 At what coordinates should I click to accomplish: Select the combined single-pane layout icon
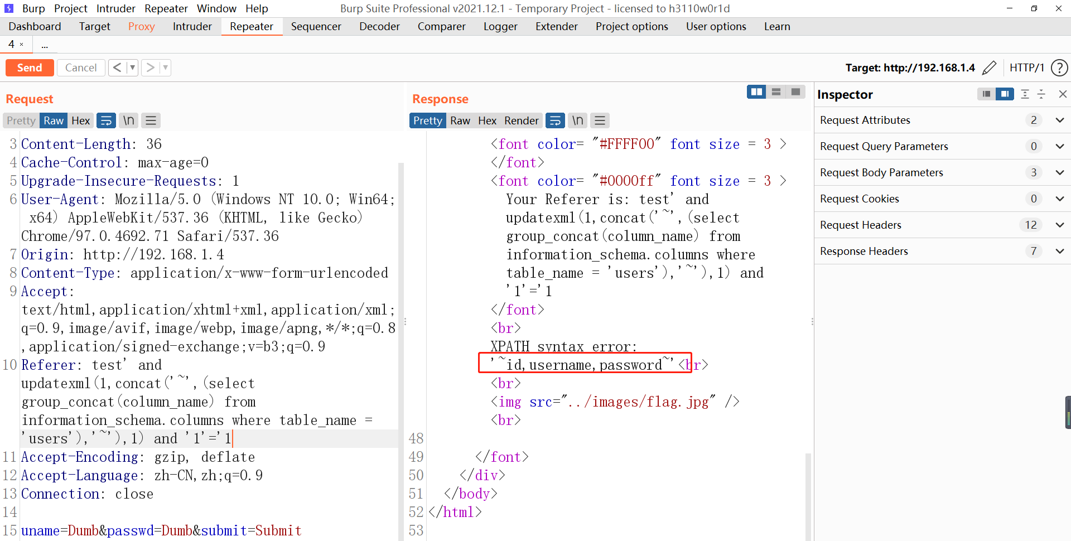click(x=795, y=91)
